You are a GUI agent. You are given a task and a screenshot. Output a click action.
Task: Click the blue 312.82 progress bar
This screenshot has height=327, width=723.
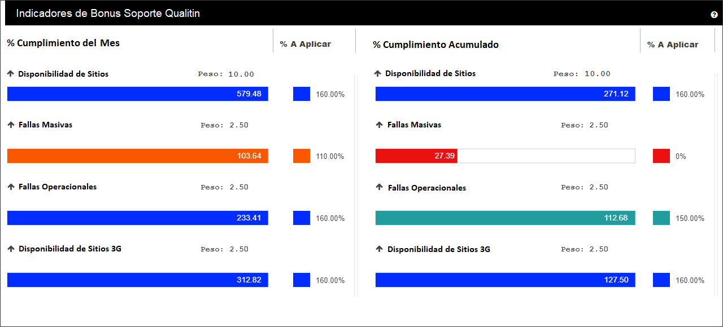coord(138,280)
